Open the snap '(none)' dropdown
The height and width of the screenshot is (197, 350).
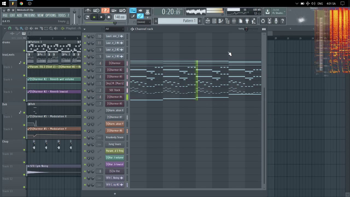click(144, 22)
